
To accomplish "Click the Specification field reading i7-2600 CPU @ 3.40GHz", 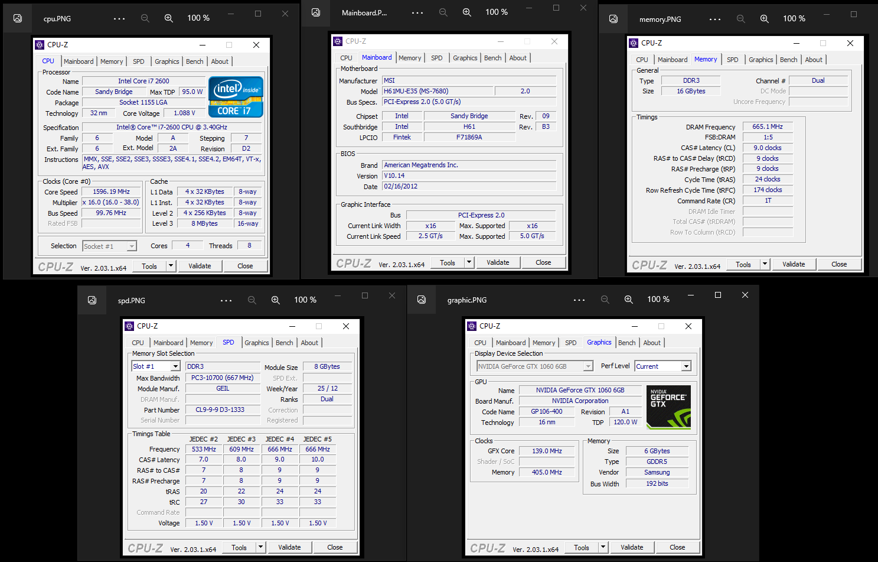I will pyautogui.click(x=172, y=127).
